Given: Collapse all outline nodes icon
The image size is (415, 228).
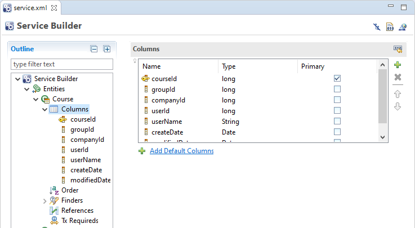Looking at the screenshot, I should click(x=94, y=49).
